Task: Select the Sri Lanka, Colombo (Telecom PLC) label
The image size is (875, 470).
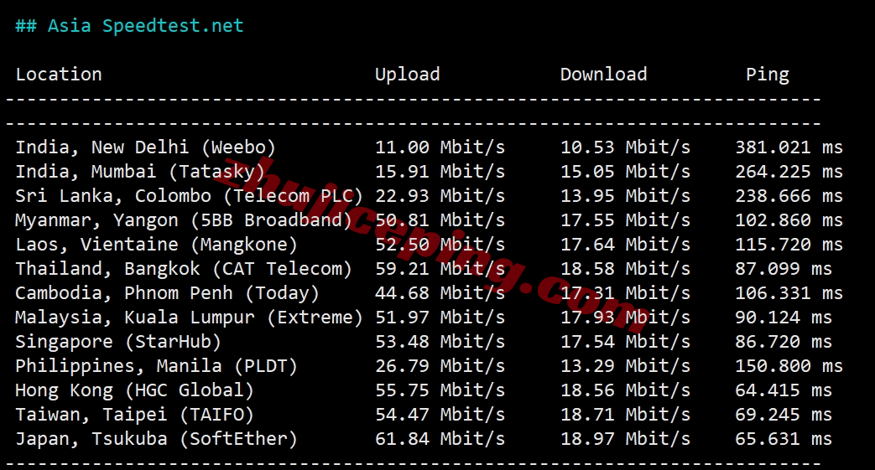Action: (189, 196)
